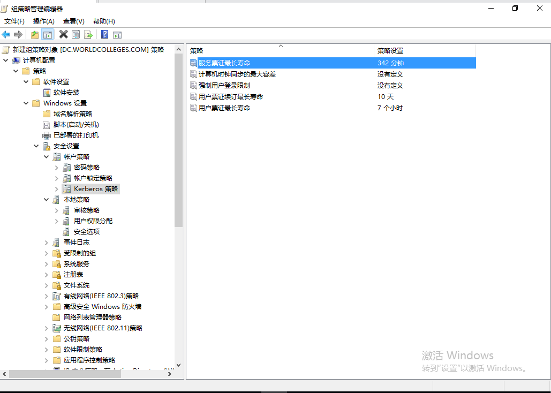The width and height of the screenshot is (551, 393).
Task: Open properties via the properties toolbar icon
Action: point(75,34)
